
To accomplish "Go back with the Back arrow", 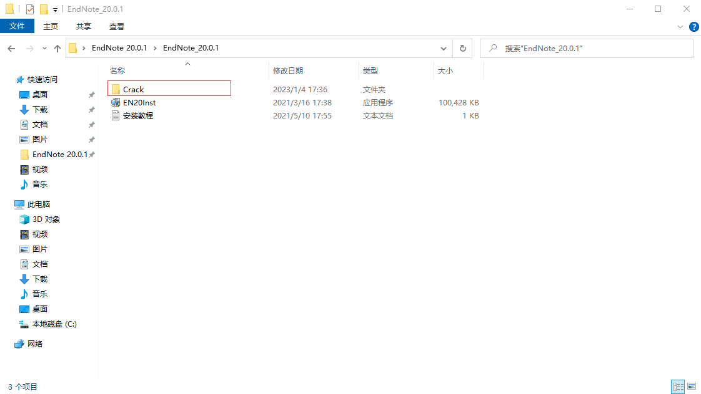I will pos(11,48).
